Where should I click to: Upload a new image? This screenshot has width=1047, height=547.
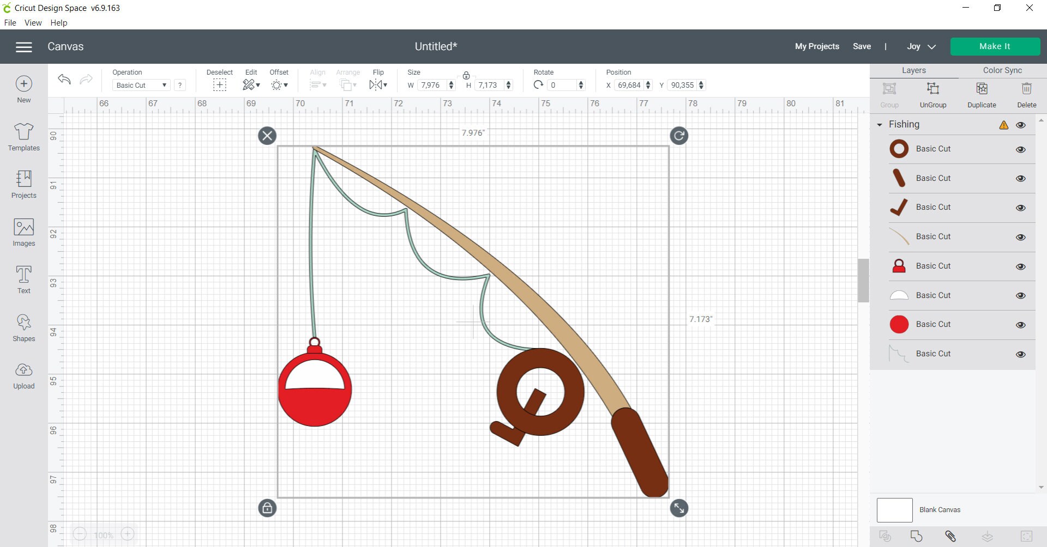[23, 375]
